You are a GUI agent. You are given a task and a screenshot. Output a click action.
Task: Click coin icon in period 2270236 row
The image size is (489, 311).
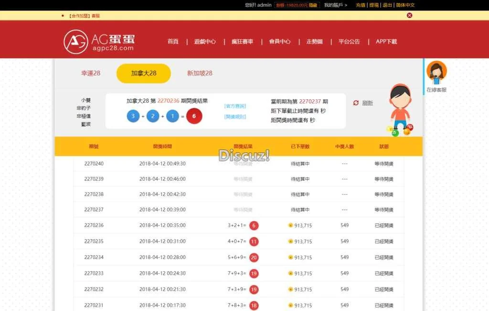coord(290,226)
